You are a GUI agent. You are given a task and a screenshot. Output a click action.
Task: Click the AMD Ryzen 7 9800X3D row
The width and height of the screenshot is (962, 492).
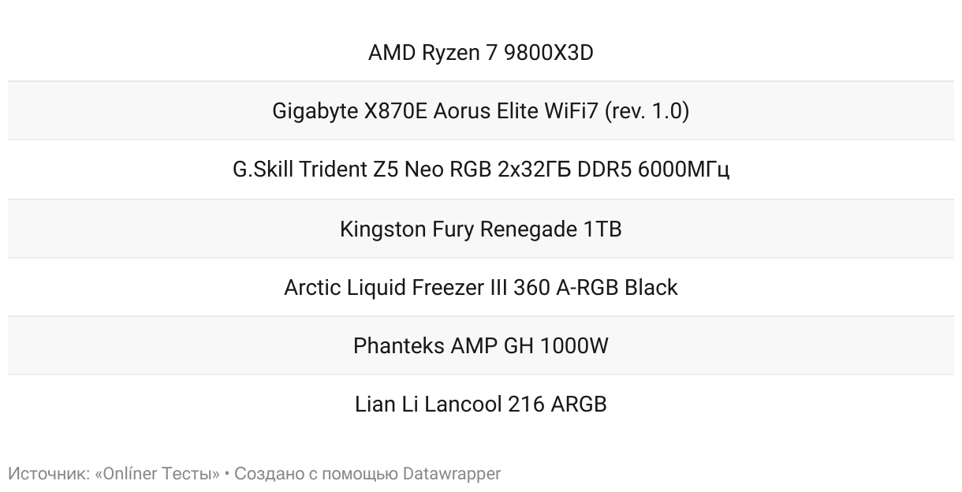pos(481,52)
